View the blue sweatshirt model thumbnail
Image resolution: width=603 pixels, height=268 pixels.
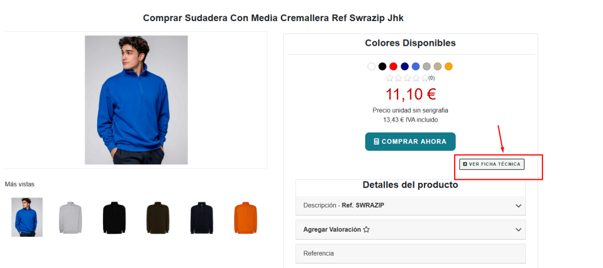point(27,217)
